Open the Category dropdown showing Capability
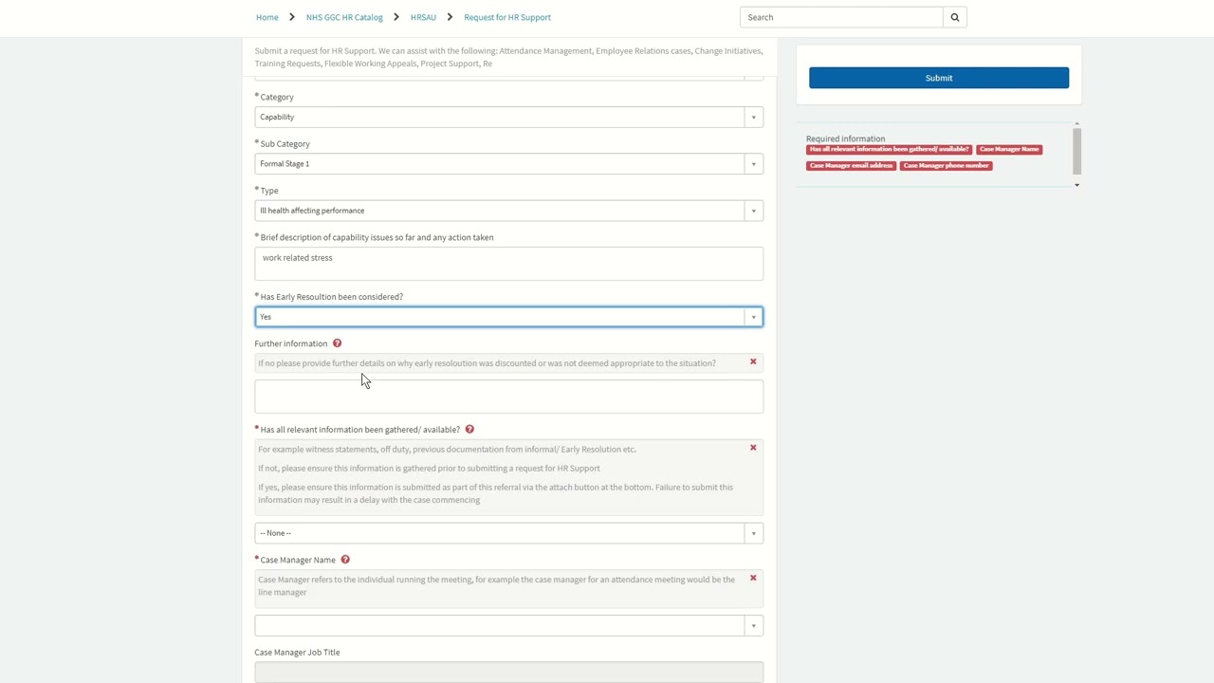The image size is (1214, 683). tap(508, 117)
